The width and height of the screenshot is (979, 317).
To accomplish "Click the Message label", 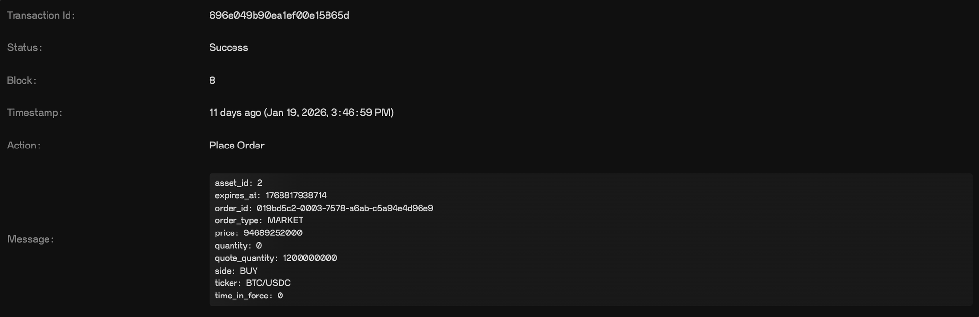I will (x=30, y=239).
